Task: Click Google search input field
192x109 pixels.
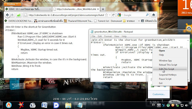Action: [134, 15]
